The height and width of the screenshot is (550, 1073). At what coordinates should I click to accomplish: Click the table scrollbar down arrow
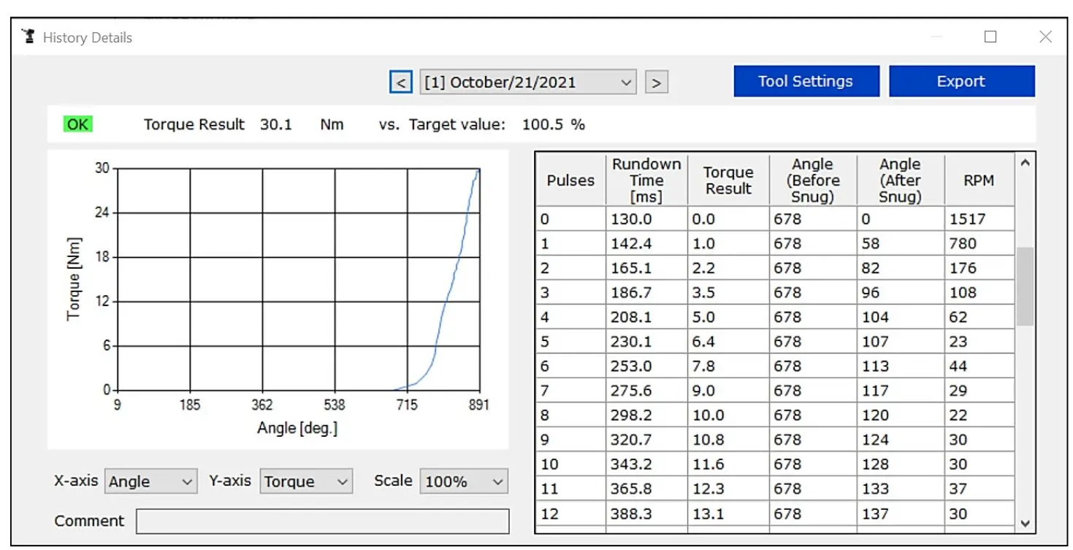(1025, 523)
